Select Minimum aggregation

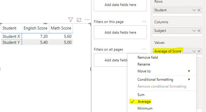pyautogui.click(x=162, y=108)
